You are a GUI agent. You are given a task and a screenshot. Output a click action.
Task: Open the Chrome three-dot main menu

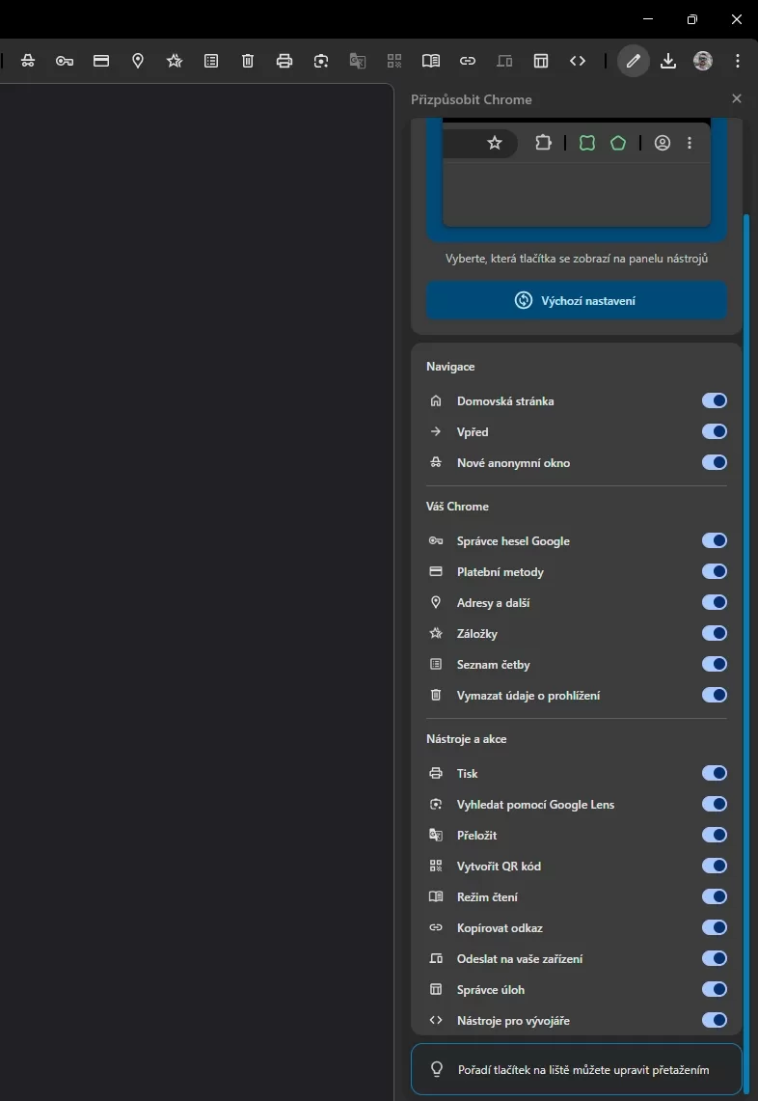[738, 61]
